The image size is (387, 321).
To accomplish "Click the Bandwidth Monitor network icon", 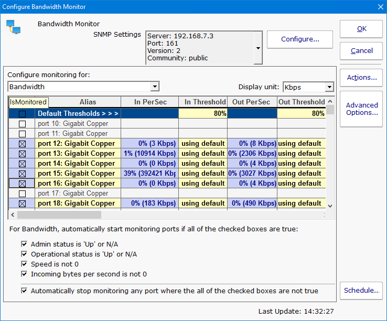I will [13, 28].
